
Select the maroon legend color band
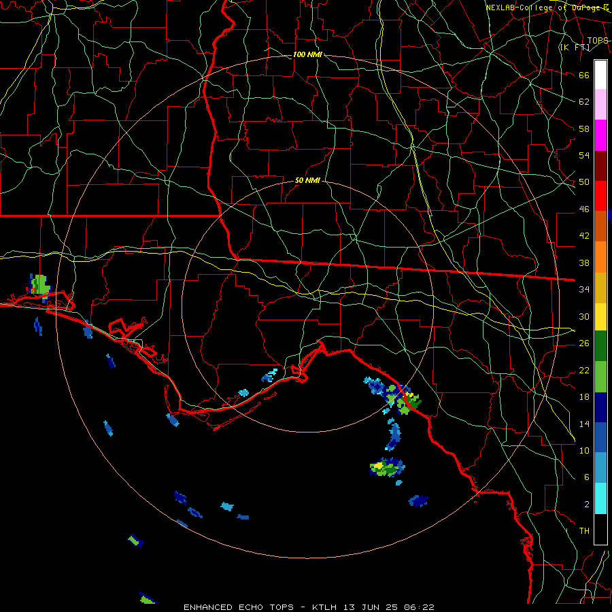(600, 166)
